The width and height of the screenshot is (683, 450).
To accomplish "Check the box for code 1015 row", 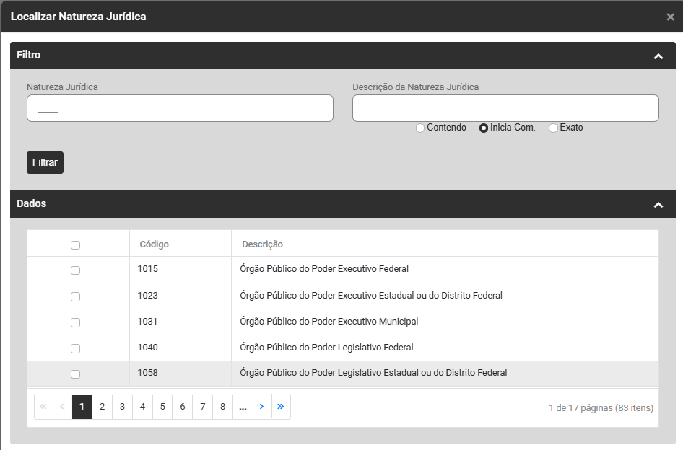I will [75, 270].
